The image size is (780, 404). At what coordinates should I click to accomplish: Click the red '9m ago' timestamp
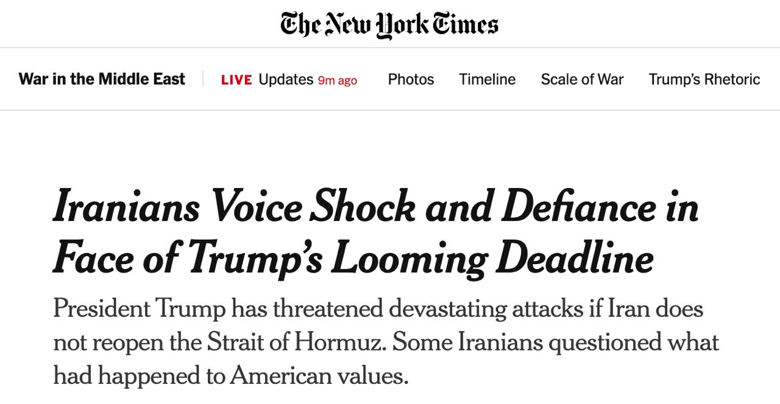(338, 80)
